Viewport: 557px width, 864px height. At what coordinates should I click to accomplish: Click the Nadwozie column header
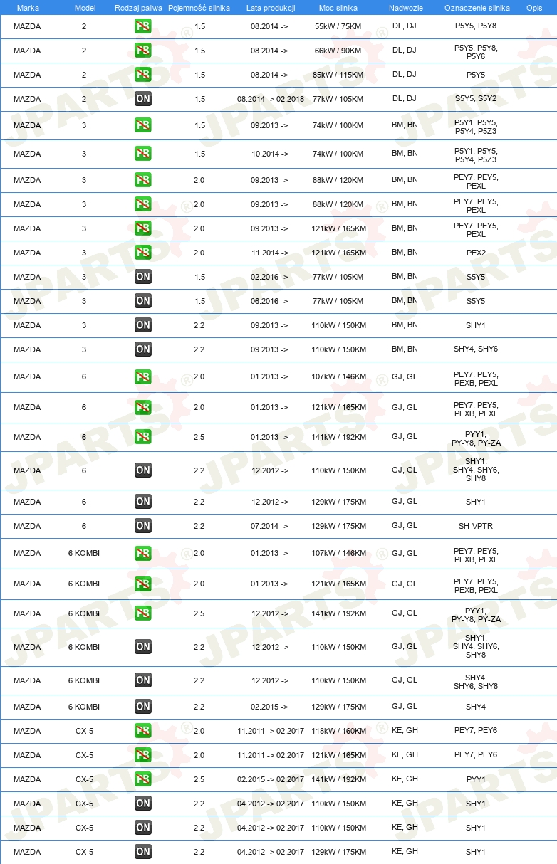[x=406, y=7]
